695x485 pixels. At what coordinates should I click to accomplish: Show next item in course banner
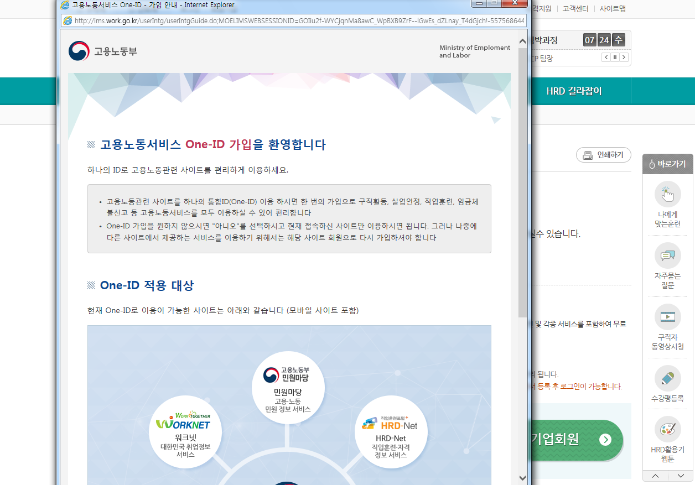click(624, 57)
